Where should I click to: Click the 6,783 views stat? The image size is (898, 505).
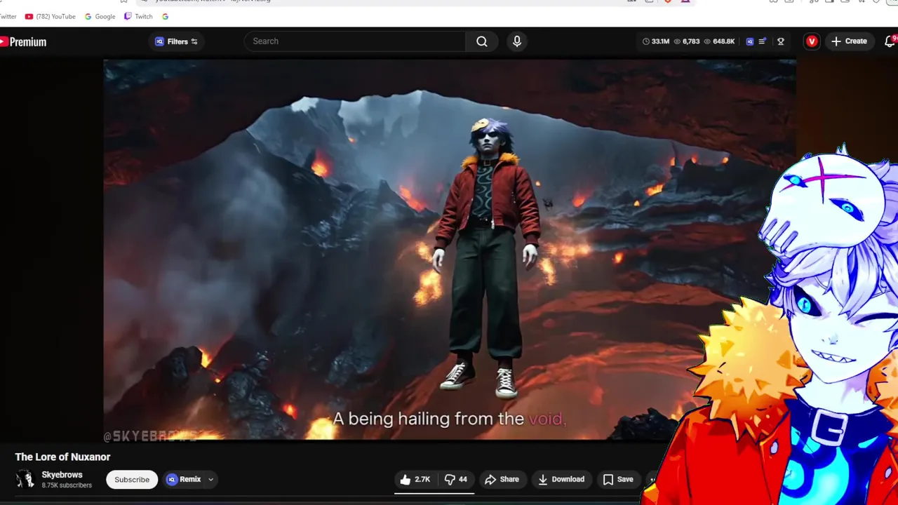pos(686,41)
